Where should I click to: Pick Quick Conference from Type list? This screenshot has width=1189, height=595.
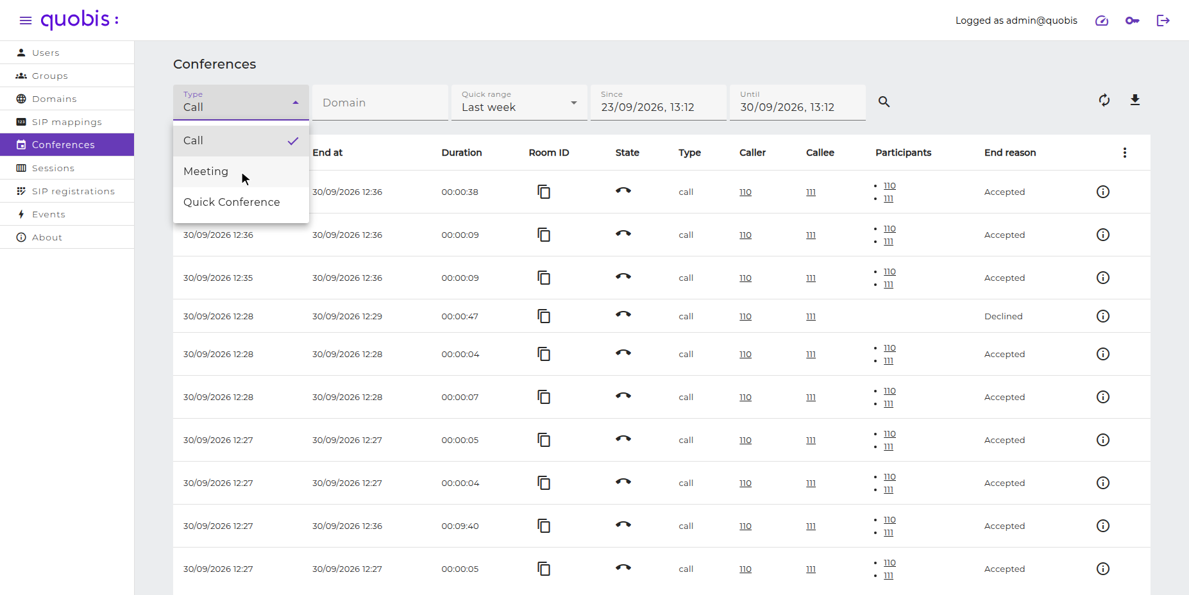coord(241,203)
